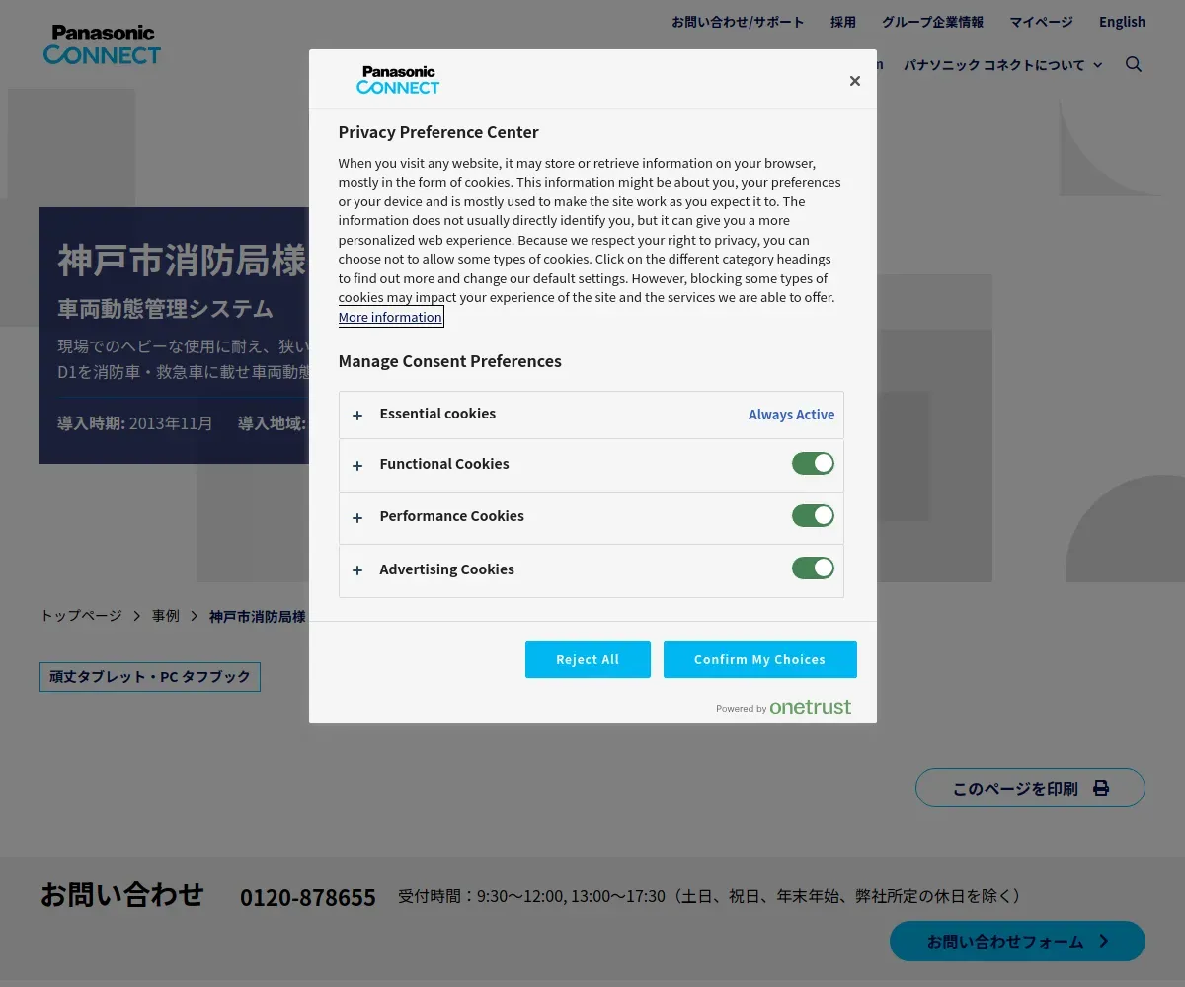Click 神戸市消防局様 breadcrumb item
This screenshot has height=987, width=1185.
pyautogui.click(x=257, y=616)
